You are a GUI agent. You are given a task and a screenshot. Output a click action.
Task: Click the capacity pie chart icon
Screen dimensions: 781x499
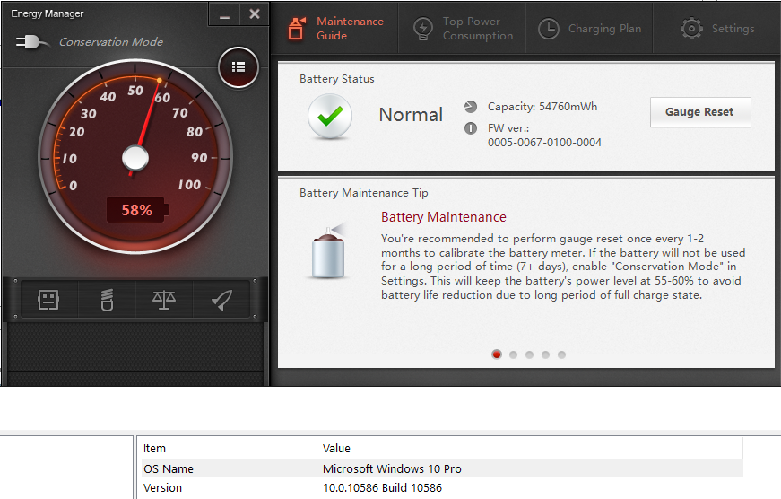(x=471, y=107)
